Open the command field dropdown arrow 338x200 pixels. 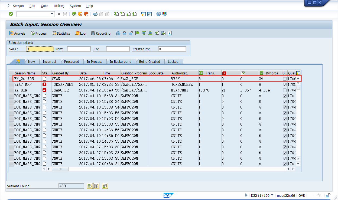tap(52, 14)
